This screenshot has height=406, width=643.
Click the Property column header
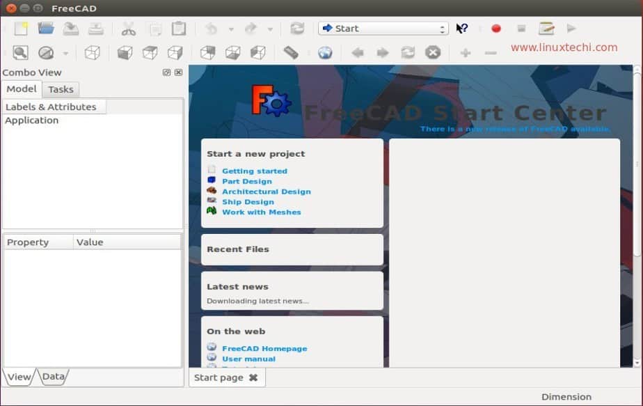pyautogui.click(x=38, y=242)
